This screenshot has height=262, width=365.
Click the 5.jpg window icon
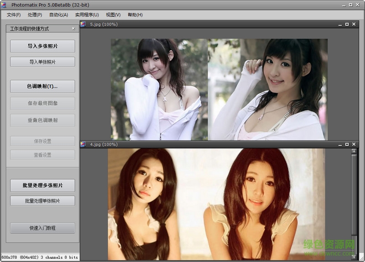point(83,25)
